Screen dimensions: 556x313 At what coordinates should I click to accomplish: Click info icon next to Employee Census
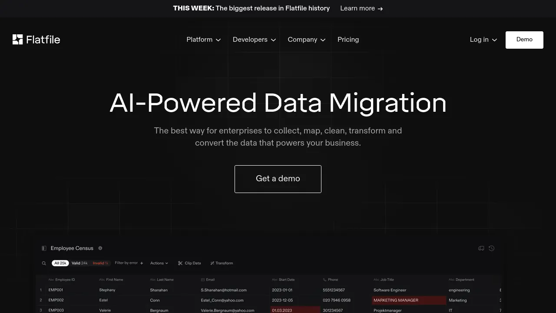(100, 248)
